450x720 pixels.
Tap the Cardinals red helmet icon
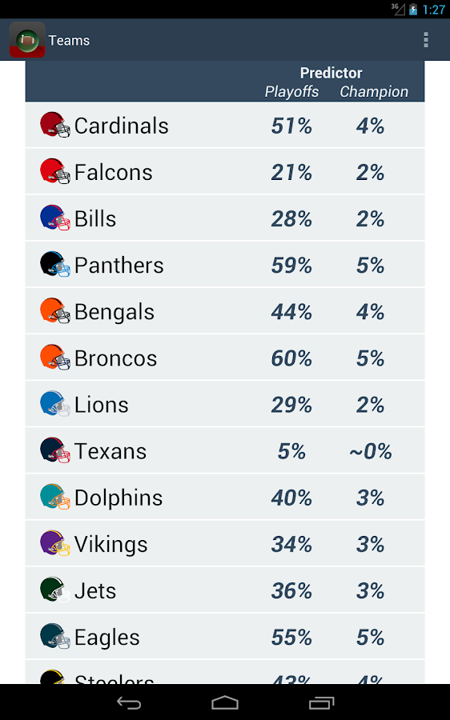54,125
